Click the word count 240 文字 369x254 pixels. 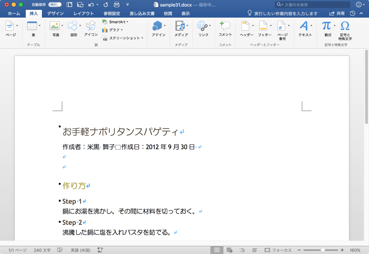click(42, 250)
